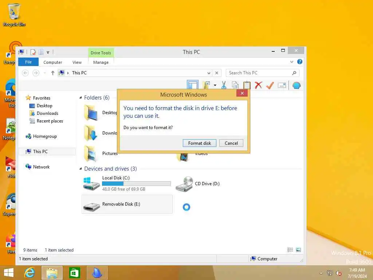Switch to the Computer ribbon tab
This screenshot has height=280, width=373.
52,62
